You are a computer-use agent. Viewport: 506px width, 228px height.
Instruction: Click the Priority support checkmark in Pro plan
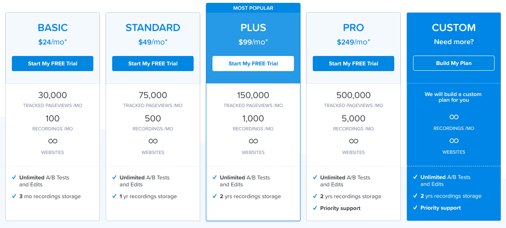pyautogui.click(x=315, y=208)
